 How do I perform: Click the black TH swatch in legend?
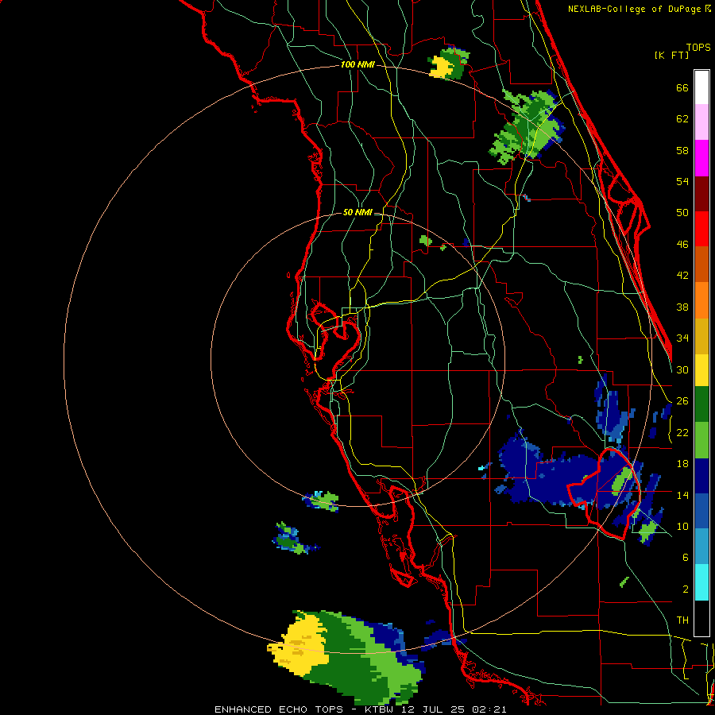701,618
